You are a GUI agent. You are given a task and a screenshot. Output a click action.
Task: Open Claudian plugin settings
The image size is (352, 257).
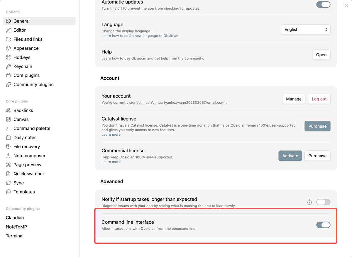click(x=39, y=218)
